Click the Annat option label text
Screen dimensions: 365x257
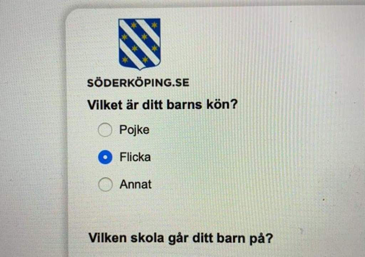point(135,184)
